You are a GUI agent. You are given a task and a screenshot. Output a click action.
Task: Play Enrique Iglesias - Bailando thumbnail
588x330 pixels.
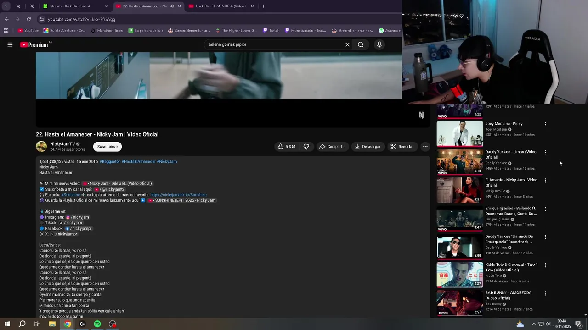(x=460, y=218)
